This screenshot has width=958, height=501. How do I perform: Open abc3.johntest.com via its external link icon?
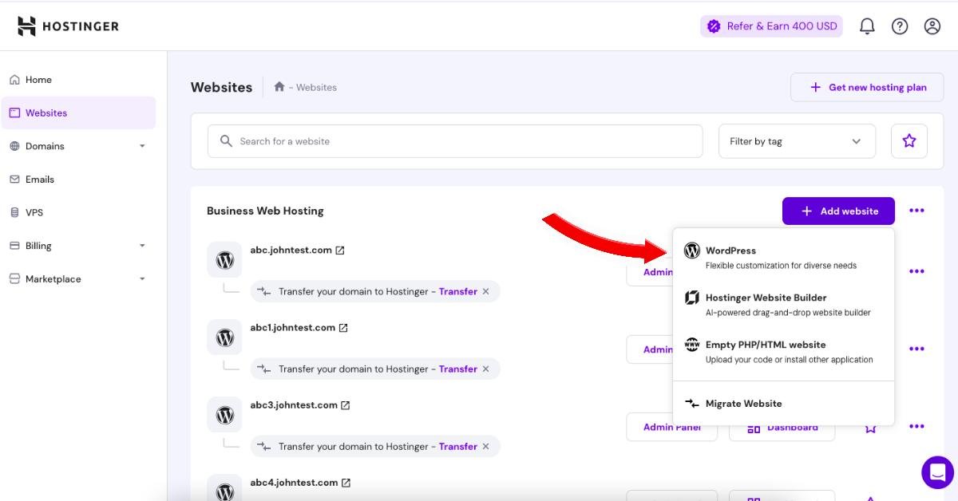click(x=346, y=405)
